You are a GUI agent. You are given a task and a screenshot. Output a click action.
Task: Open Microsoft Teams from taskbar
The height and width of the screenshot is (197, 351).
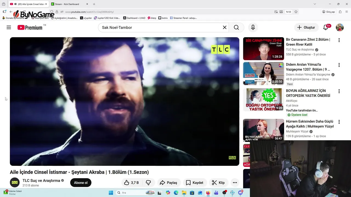216,193
